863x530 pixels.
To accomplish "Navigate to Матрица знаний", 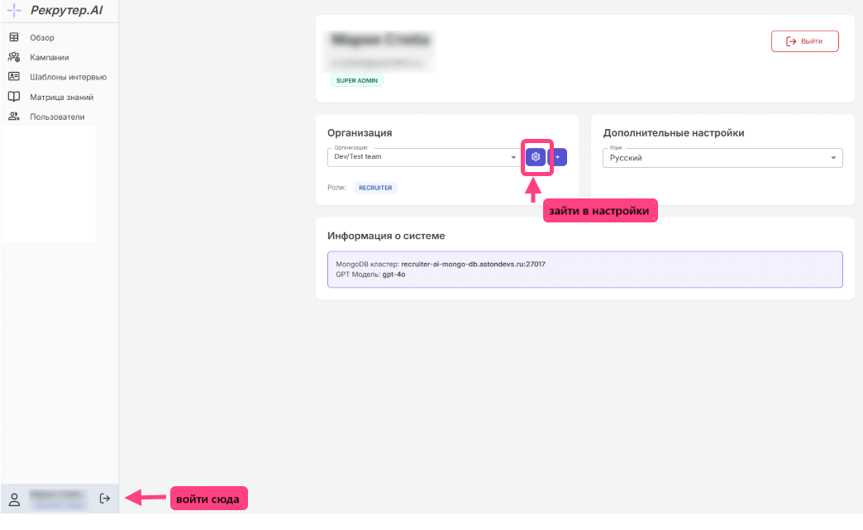I will click(61, 97).
